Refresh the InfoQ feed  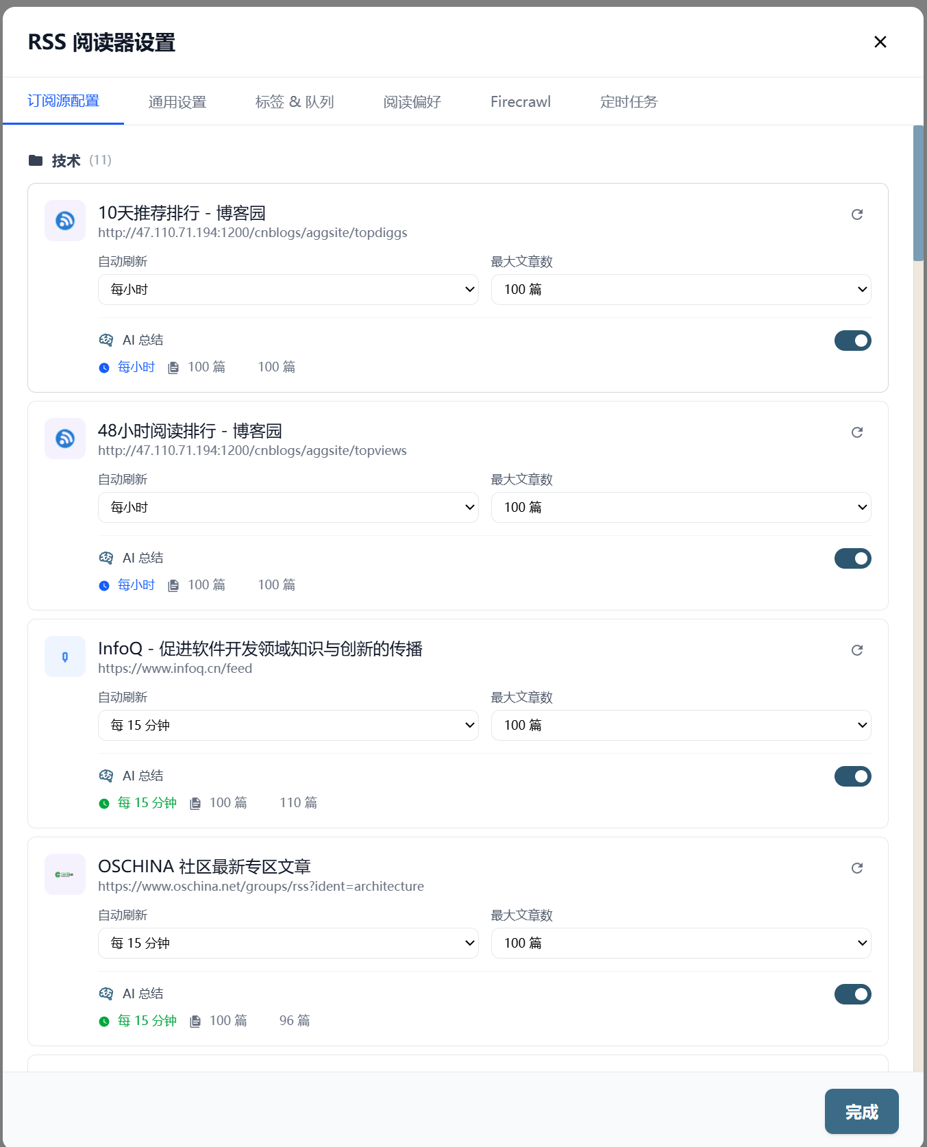coord(857,650)
